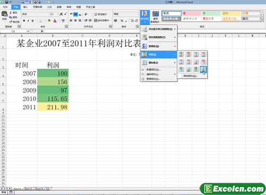Choose the red-yellow-green color scale preset
The width and height of the screenshot is (266, 195).
coord(188,54)
